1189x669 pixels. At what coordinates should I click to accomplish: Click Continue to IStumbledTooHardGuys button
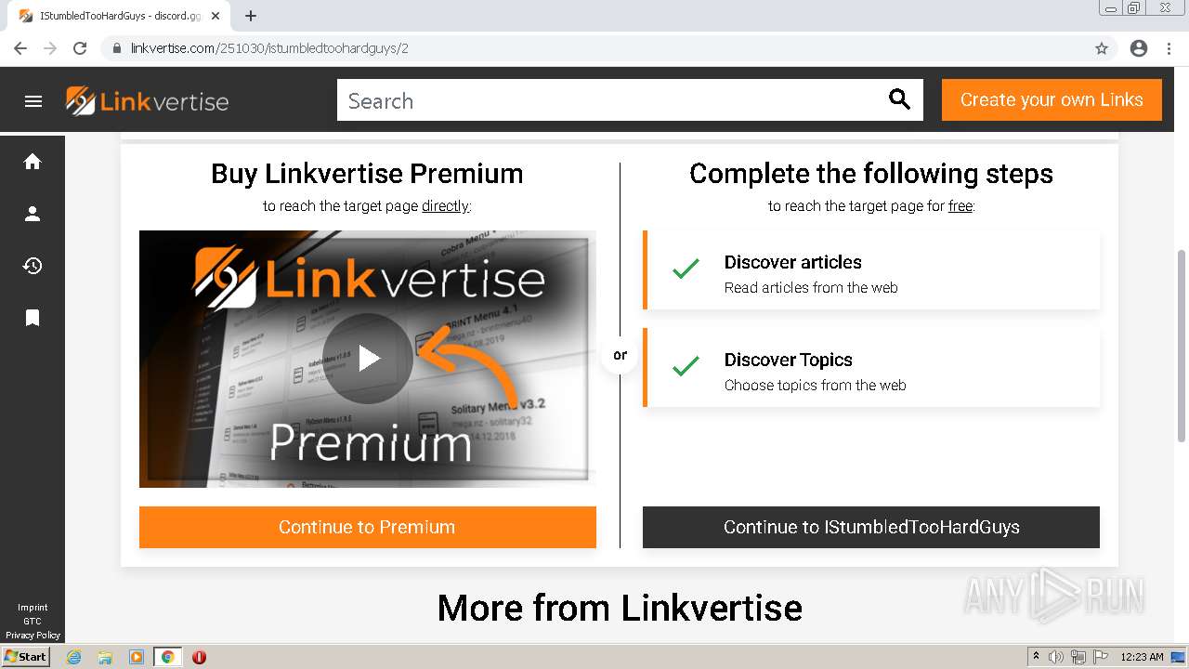pos(871,527)
